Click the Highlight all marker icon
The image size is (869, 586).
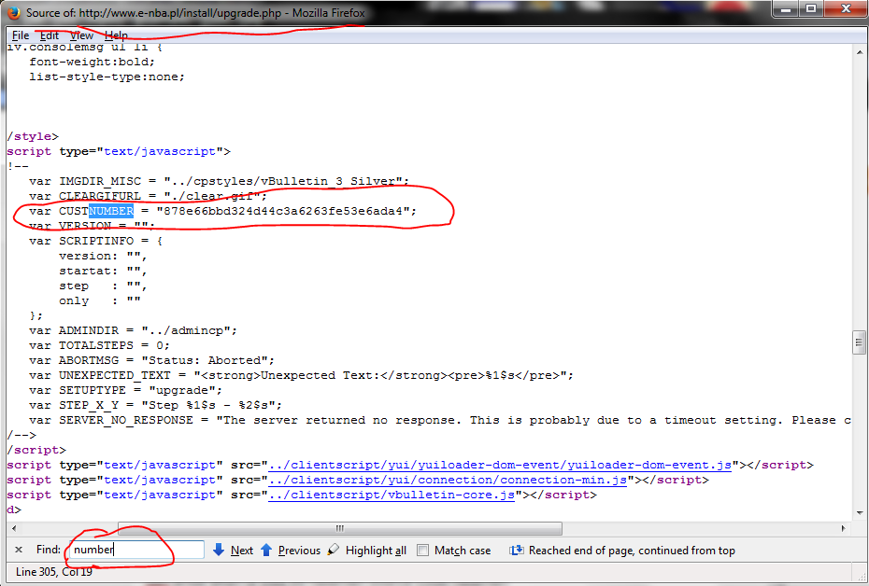click(x=334, y=550)
